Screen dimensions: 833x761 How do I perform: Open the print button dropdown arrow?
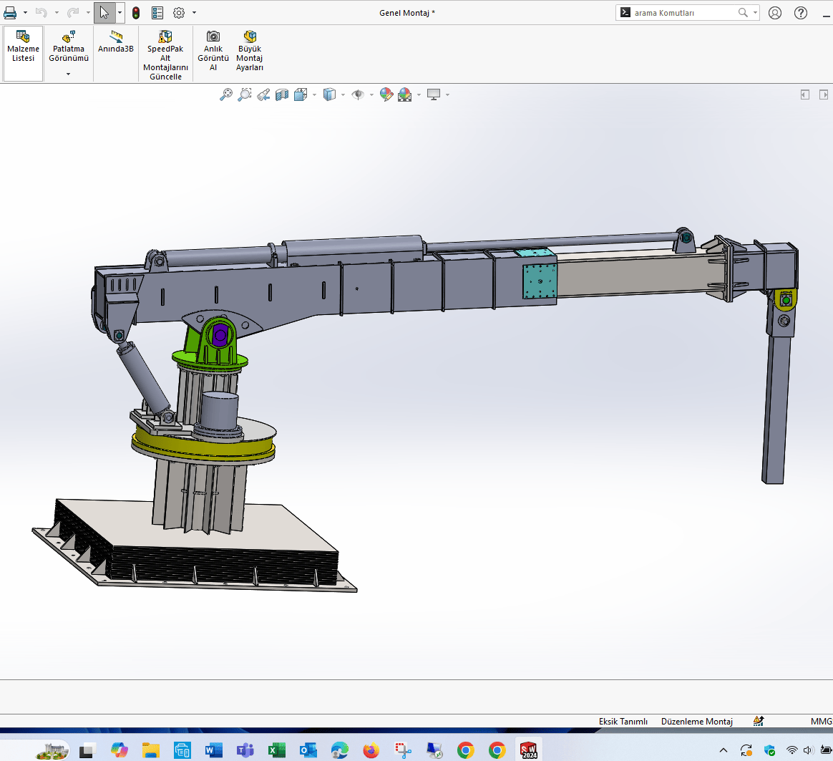pyautogui.click(x=25, y=13)
